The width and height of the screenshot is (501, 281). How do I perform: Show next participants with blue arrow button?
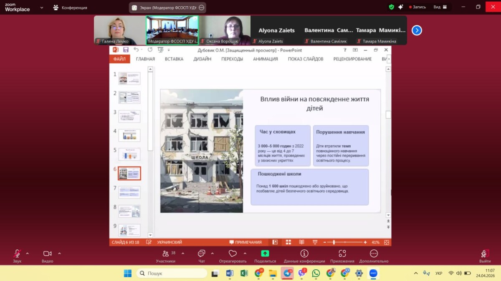point(417,30)
